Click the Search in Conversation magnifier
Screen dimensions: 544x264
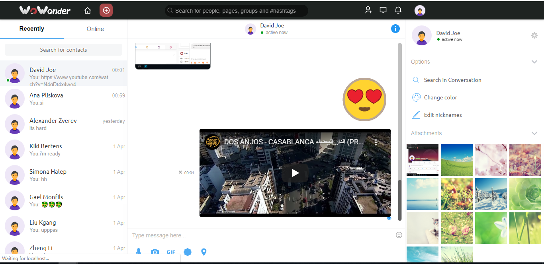(416, 80)
